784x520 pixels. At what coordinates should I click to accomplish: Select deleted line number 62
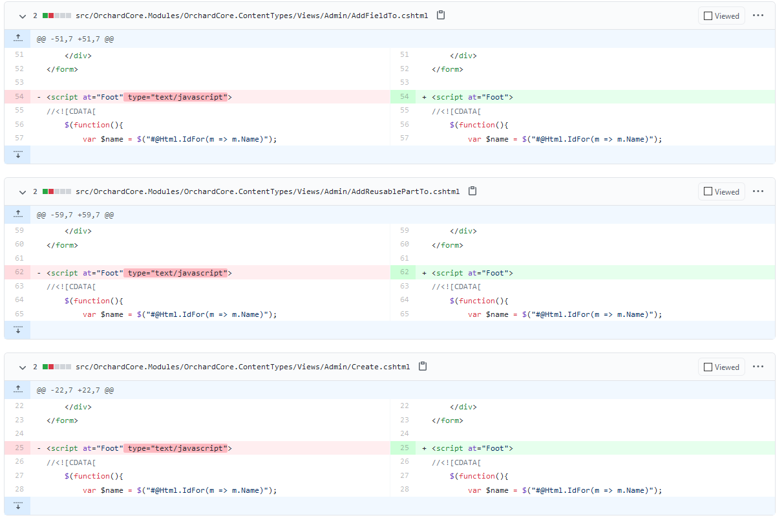17,272
